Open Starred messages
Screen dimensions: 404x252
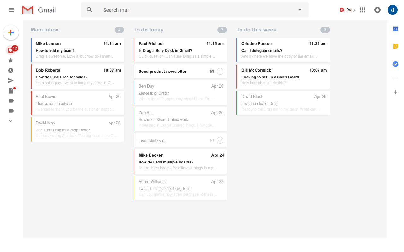click(11, 60)
